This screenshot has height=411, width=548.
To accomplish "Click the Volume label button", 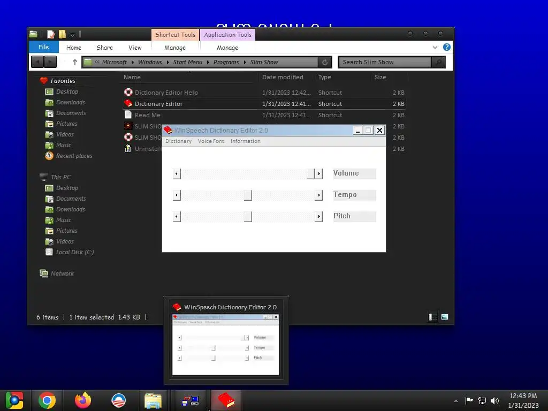I will pyautogui.click(x=354, y=173).
